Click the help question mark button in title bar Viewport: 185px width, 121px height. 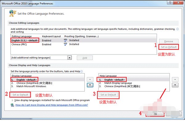tap(170, 2)
